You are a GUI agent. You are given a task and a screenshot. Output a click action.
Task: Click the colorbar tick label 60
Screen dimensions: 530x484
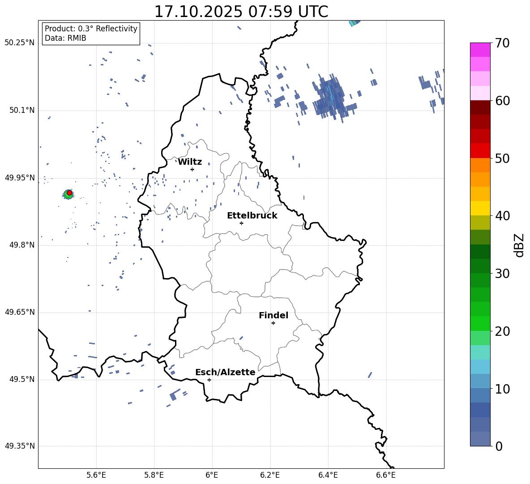502,101
